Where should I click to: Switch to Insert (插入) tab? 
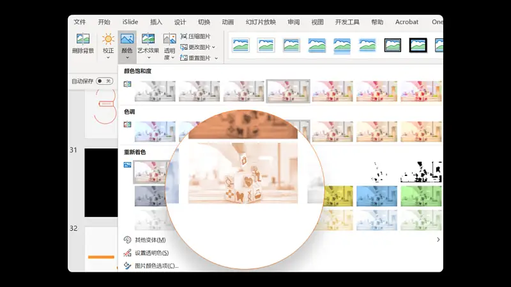[156, 22]
